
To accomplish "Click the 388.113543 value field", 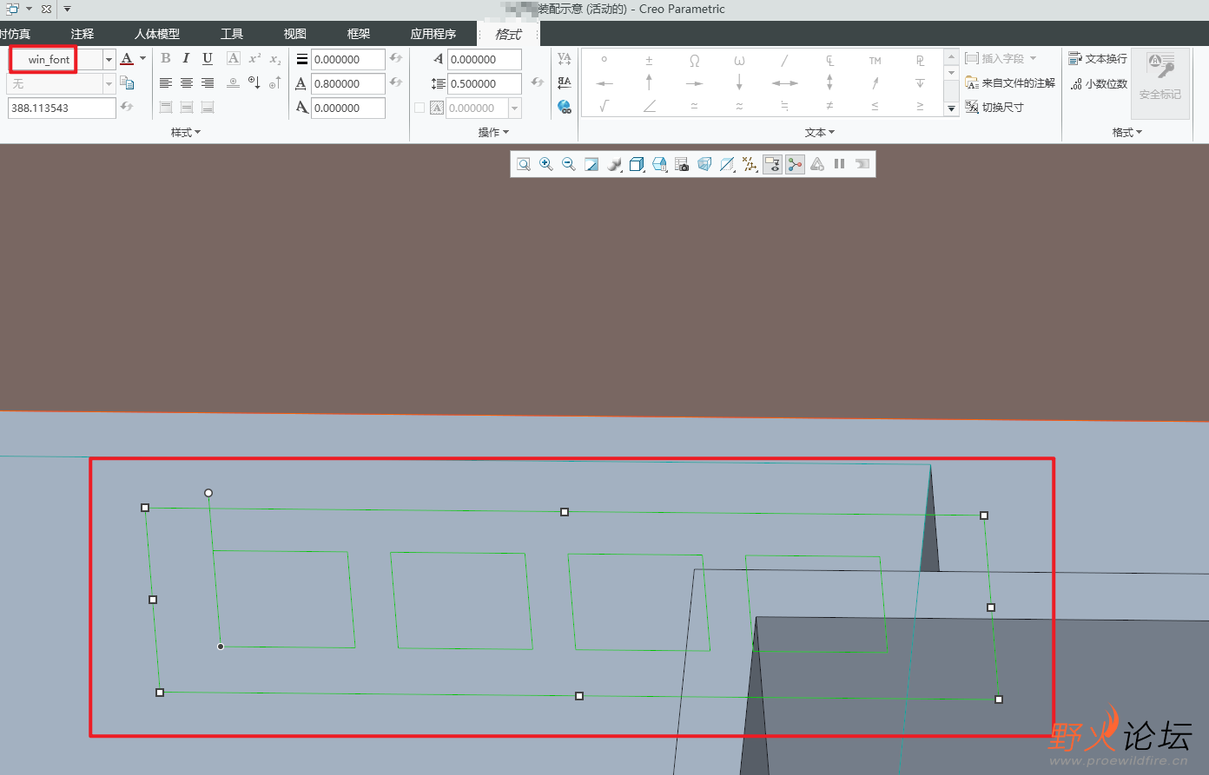I will point(62,108).
